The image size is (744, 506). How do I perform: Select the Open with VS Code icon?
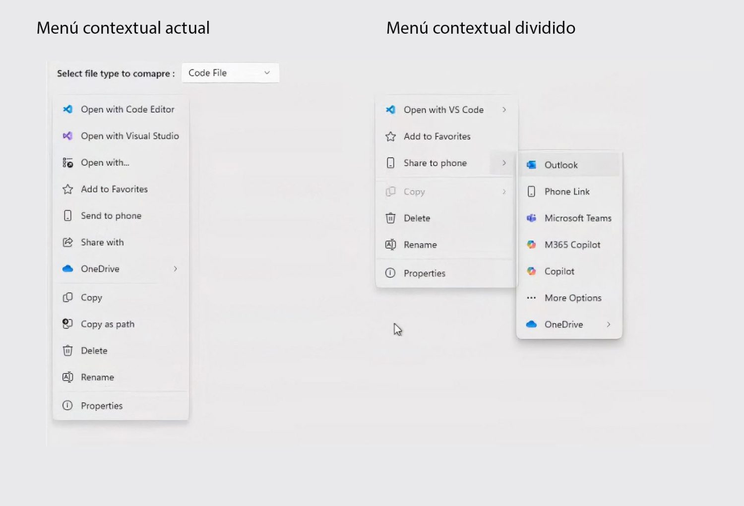click(391, 110)
